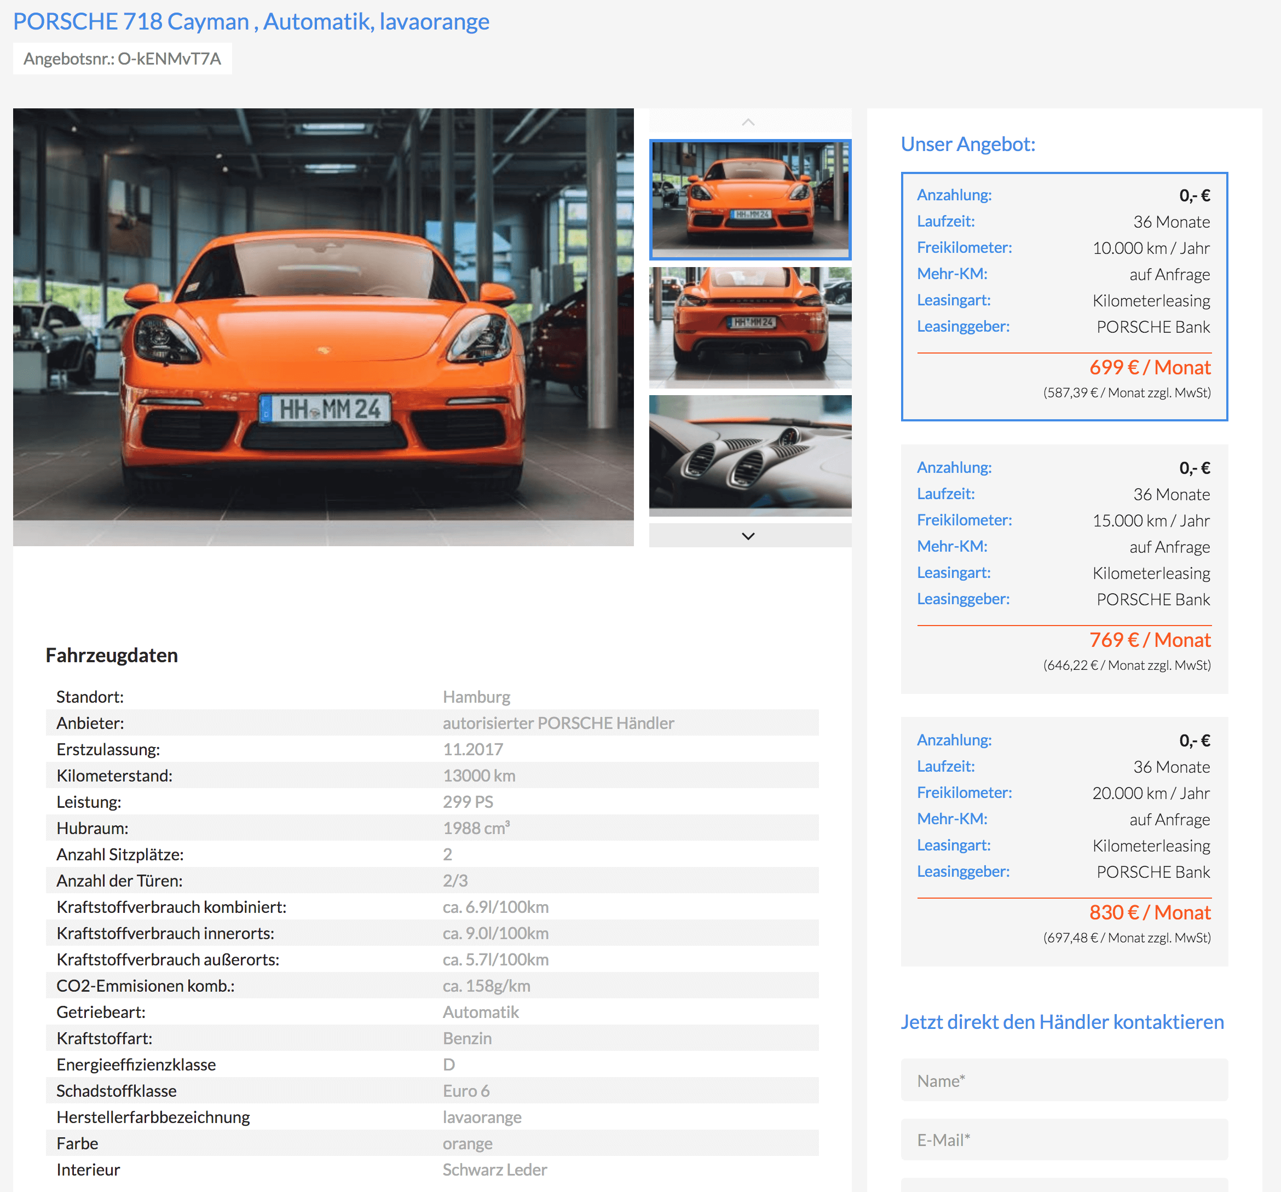Open the main orange Porsche photo
This screenshot has height=1192, width=1281.
click(324, 327)
